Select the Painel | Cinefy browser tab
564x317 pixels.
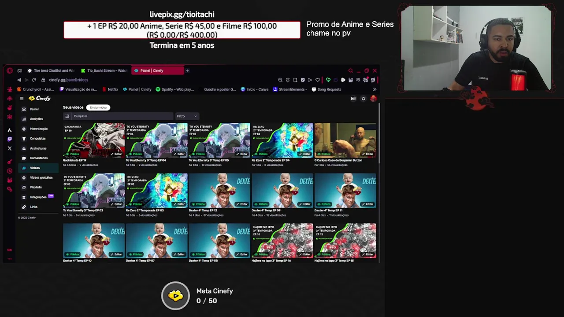coord(157,70)
